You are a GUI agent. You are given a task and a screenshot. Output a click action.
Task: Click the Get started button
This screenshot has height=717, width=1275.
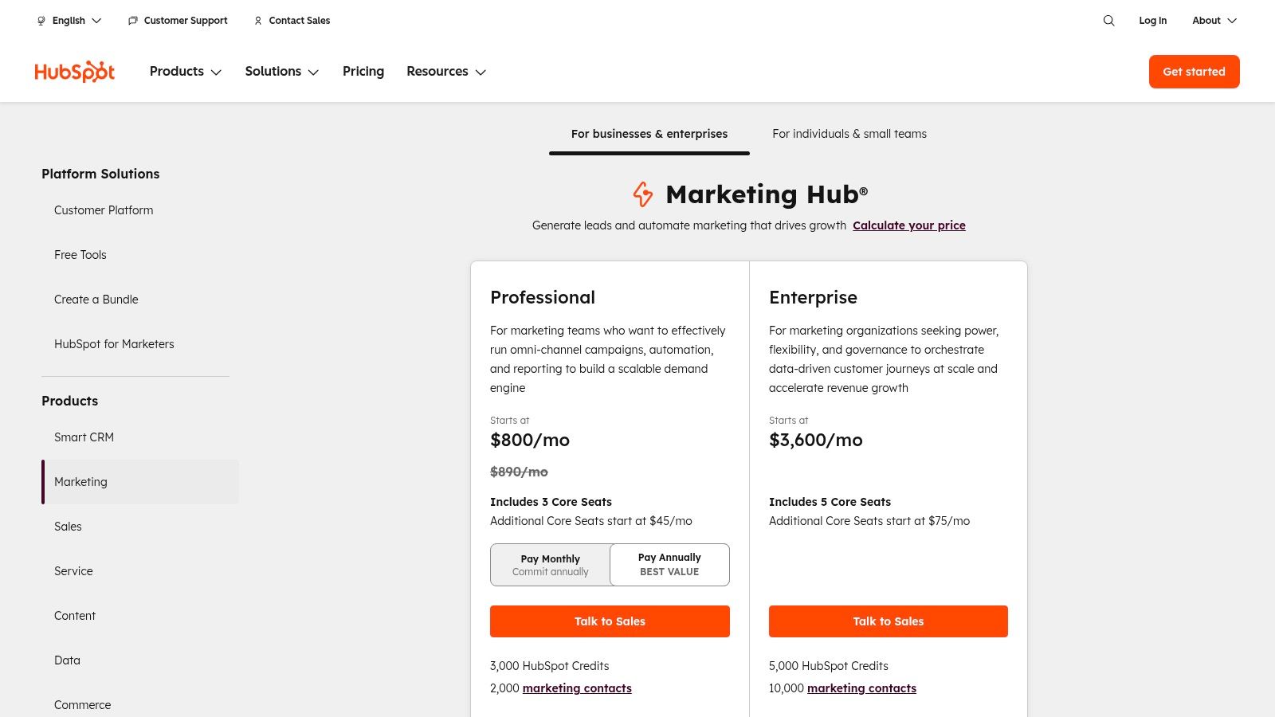pos(1194,72)
